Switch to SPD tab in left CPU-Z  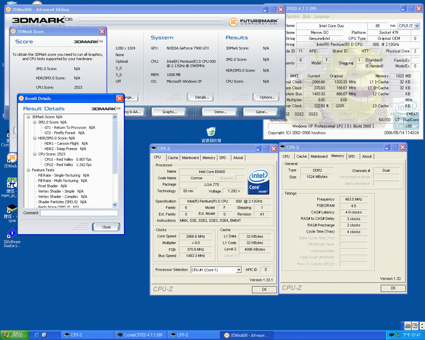tap(222, 158)
